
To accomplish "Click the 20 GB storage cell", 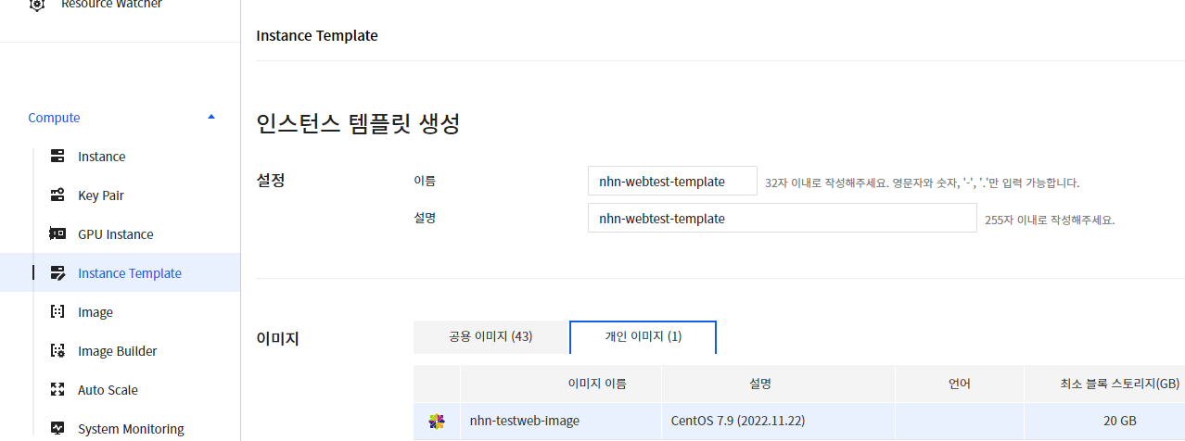I will click(x=1104, y=422).
